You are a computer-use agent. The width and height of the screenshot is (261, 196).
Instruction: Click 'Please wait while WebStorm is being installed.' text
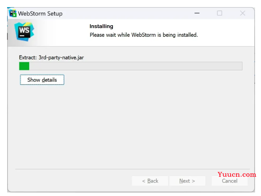click(144, 35)
